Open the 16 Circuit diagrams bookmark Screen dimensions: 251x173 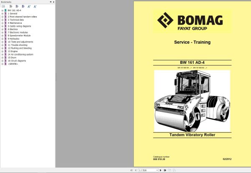(17, 61)
